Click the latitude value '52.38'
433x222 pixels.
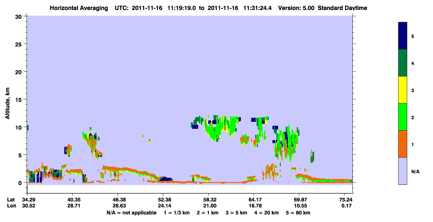(x=163, y=200)
